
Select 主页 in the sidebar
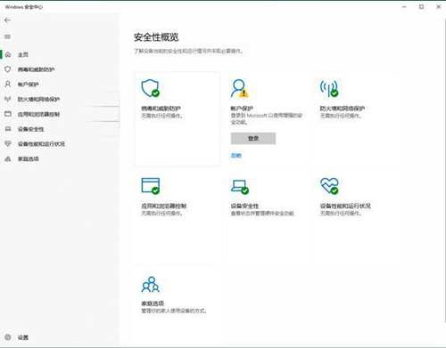coord(23,54)
